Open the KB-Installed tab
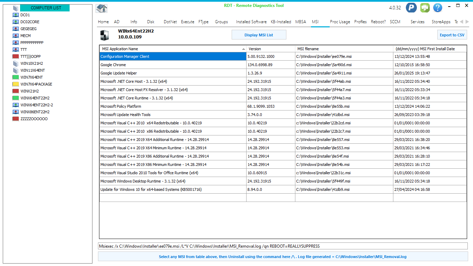Viewport: 473px width, 266px height. point(281,22)
